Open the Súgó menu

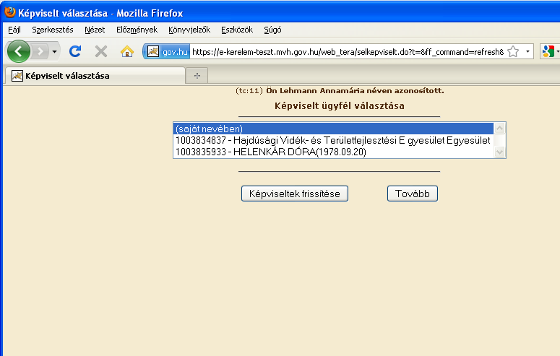[x=272, y=30]
